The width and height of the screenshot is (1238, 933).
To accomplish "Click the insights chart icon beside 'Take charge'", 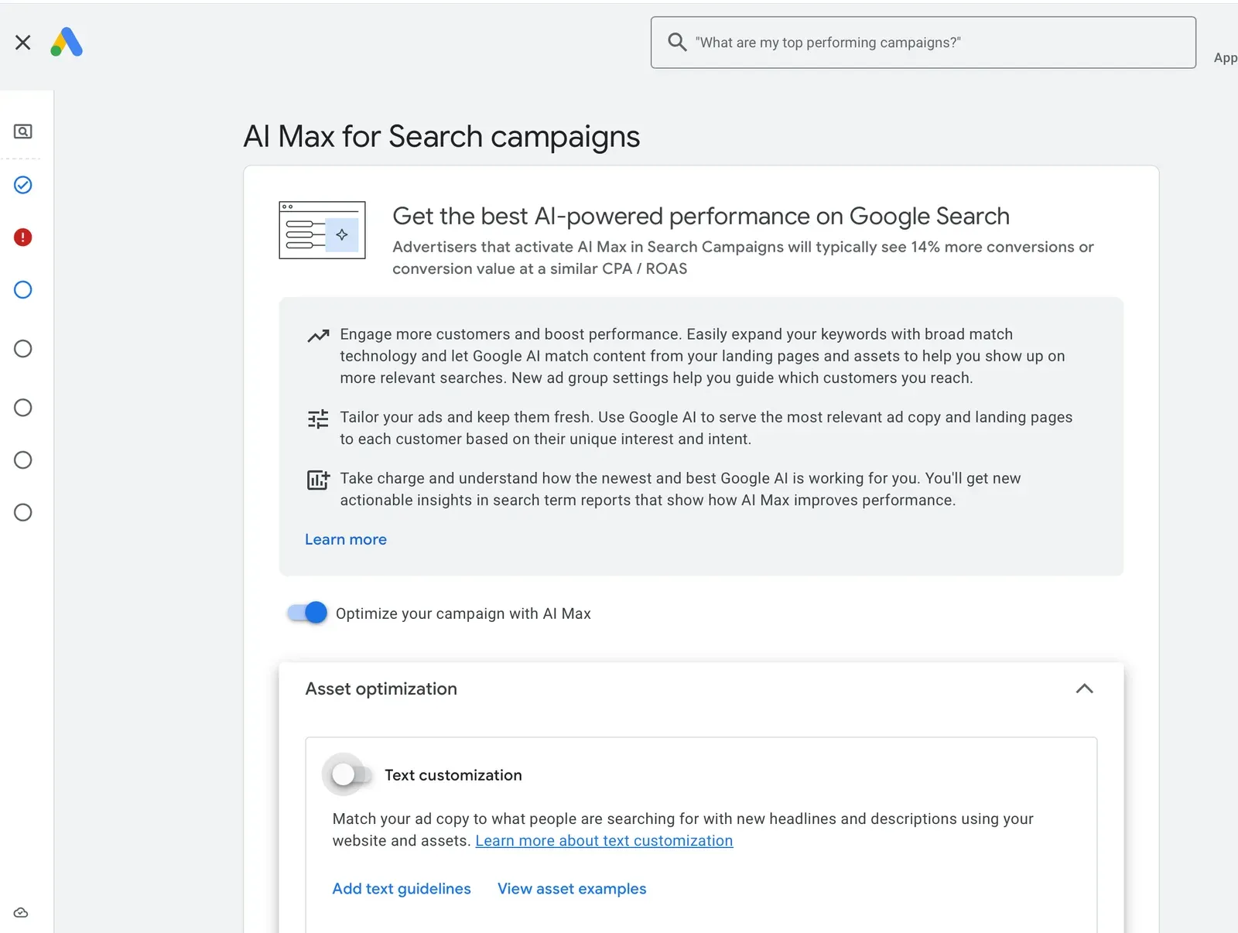I will tap(318, 480).
